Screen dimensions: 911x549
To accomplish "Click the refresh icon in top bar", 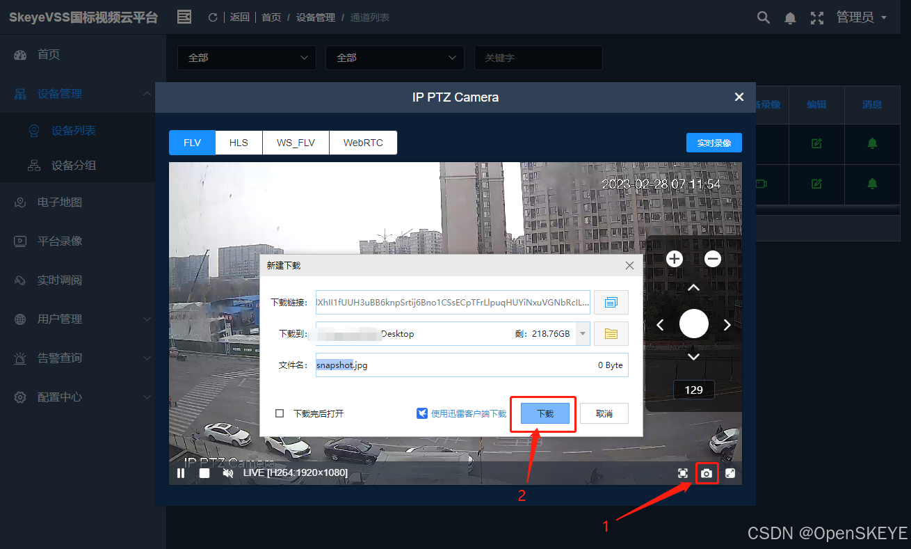I will [x=213, y=17].
